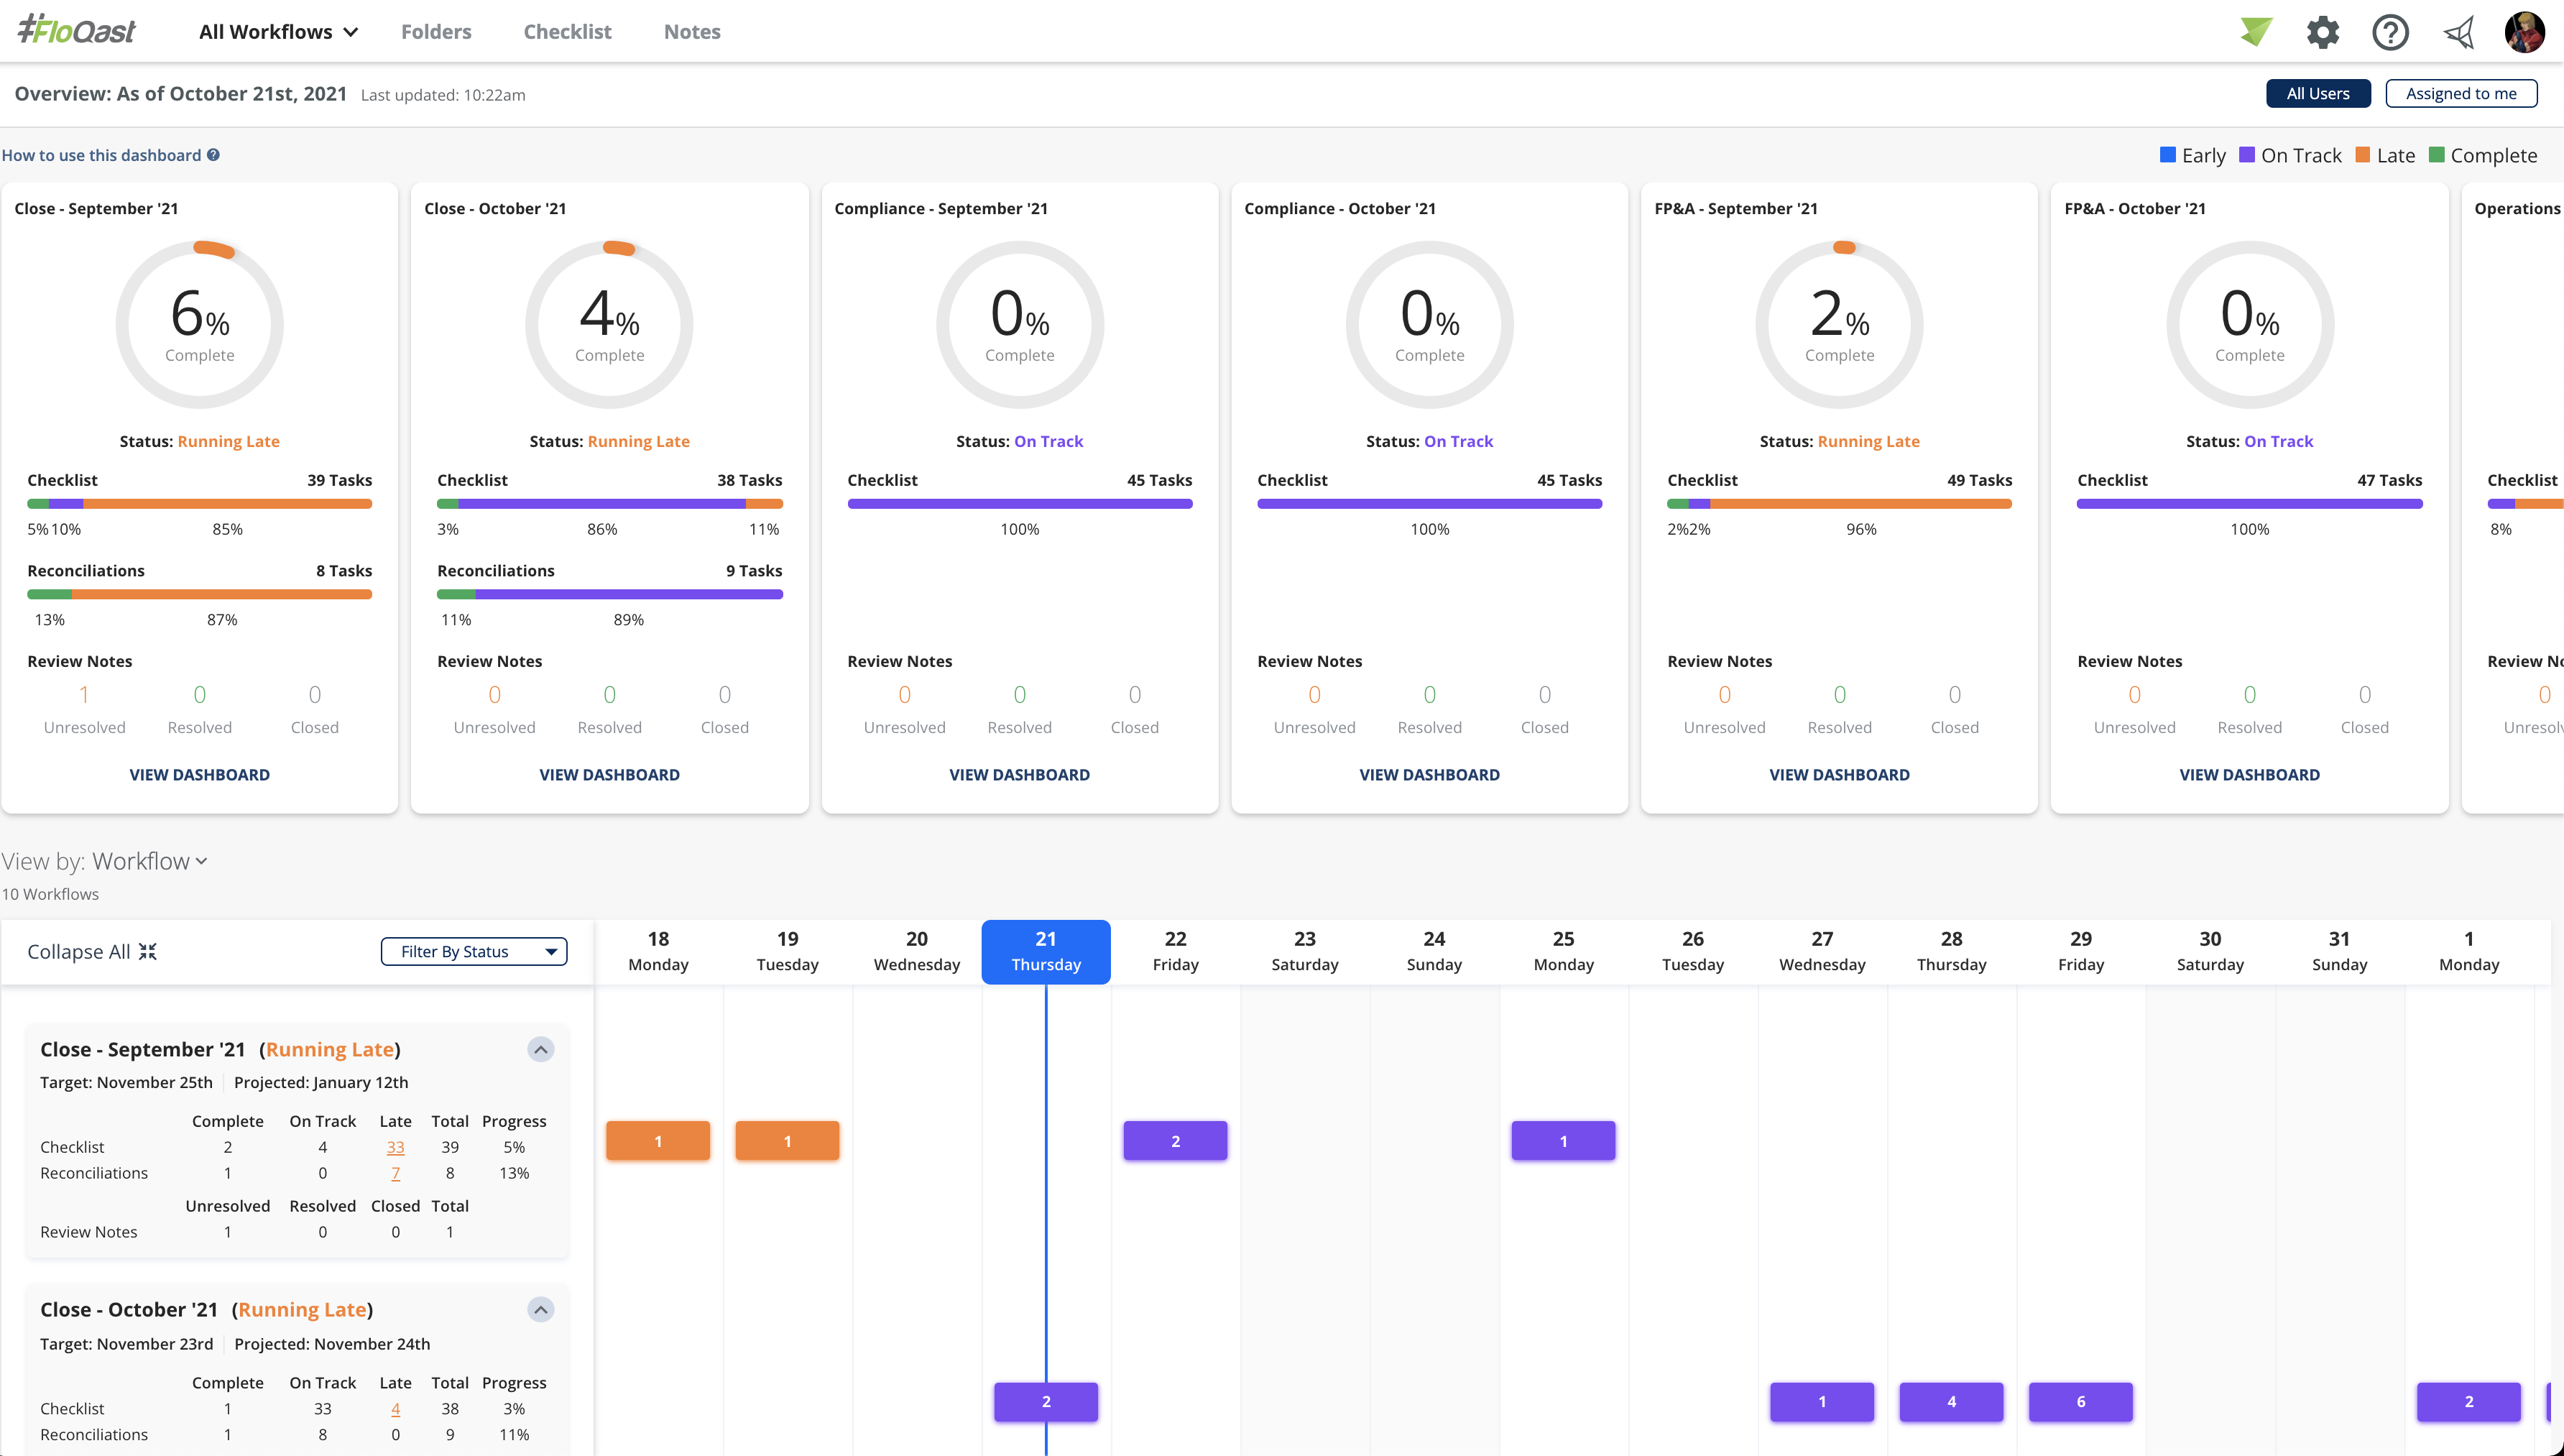Open the announcements megaphone icon
This screenshot has height=1456, width=2564.
click(2458, 32)
